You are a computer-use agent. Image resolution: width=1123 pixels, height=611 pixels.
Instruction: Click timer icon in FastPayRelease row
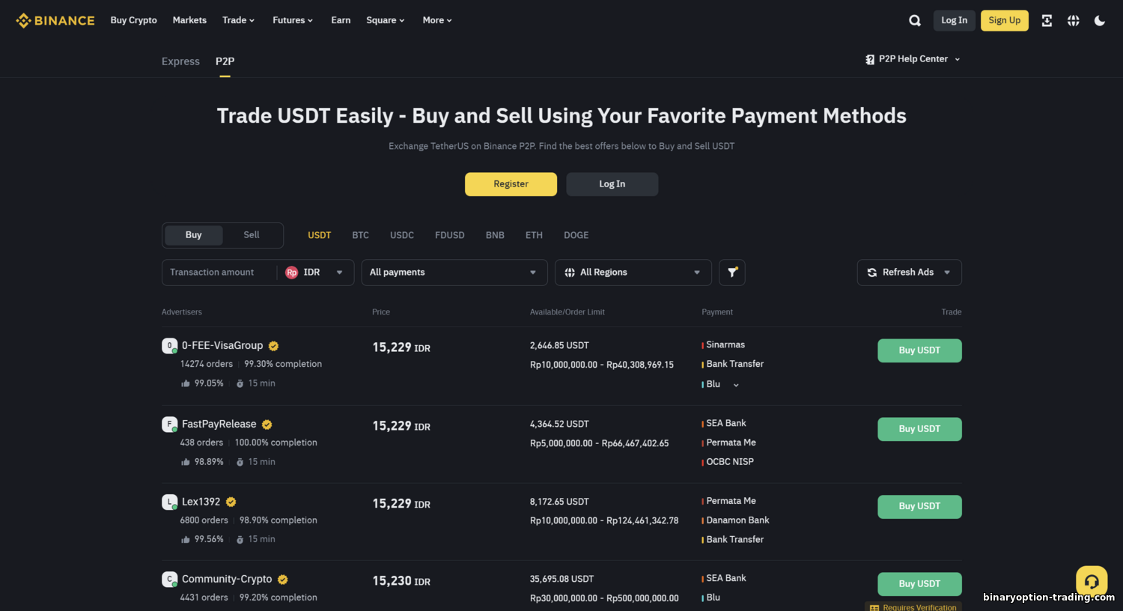[x=240, y=462]
